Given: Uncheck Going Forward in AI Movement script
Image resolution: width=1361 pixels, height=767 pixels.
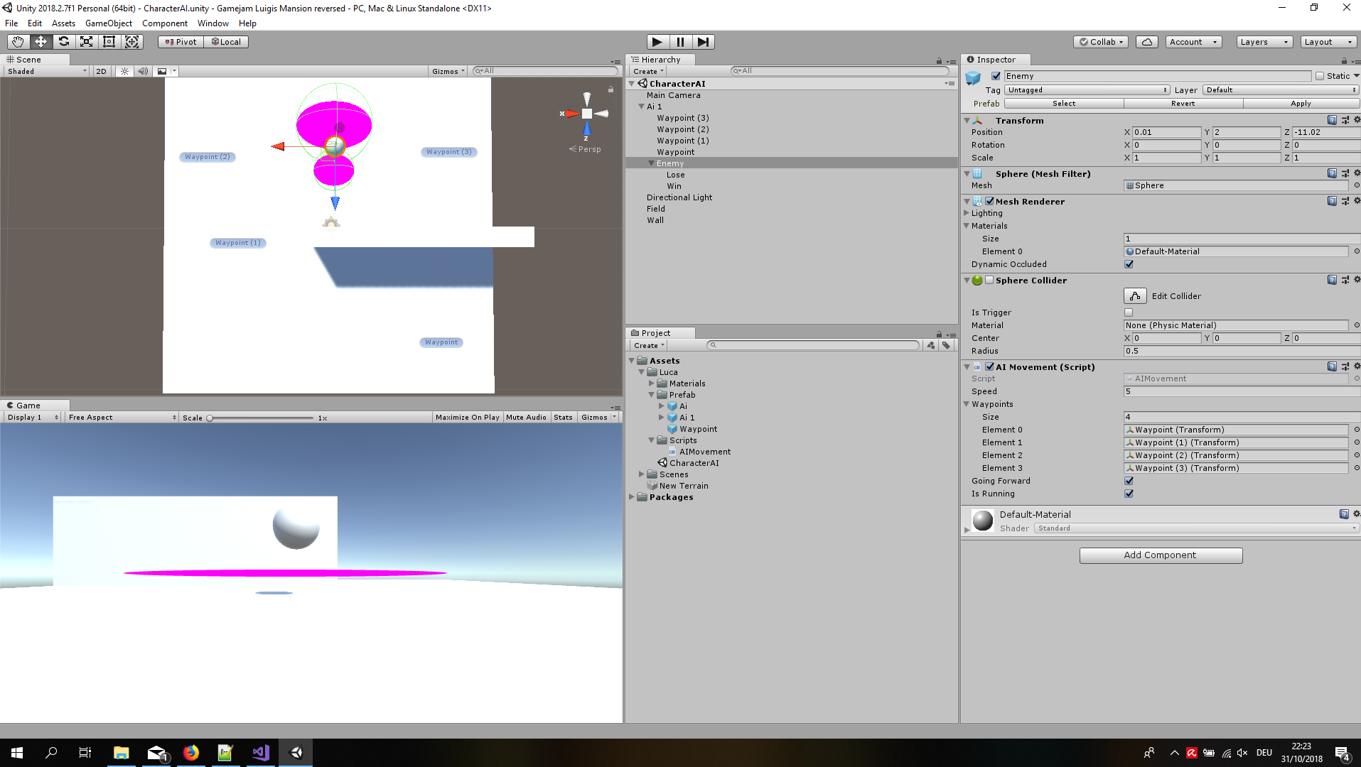Looking at the screenshot, I should (x=1129, y=480).
